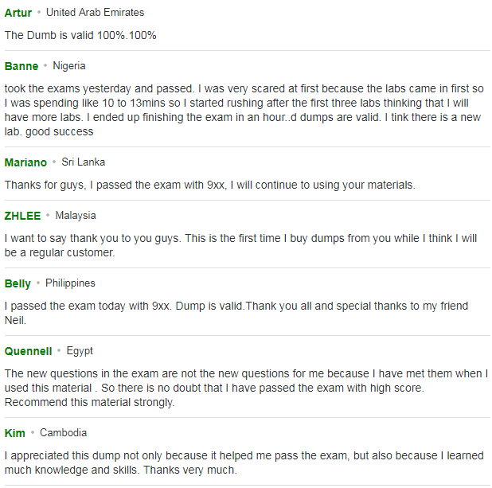Click the reviewer name Banne

[21, 66]
